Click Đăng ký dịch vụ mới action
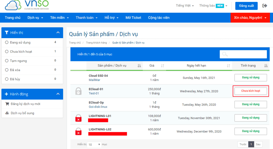This screenshot has width=273, height=149. [25, 104]
